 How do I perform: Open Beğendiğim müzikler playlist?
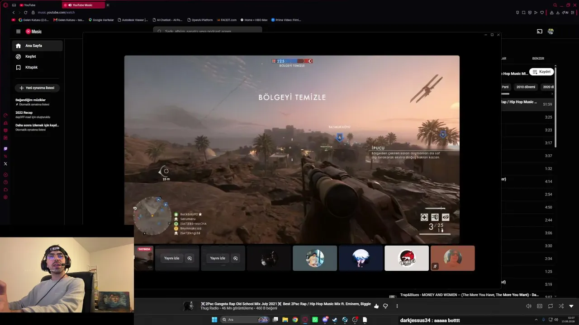pyautogui.click(x=37, y=102)
